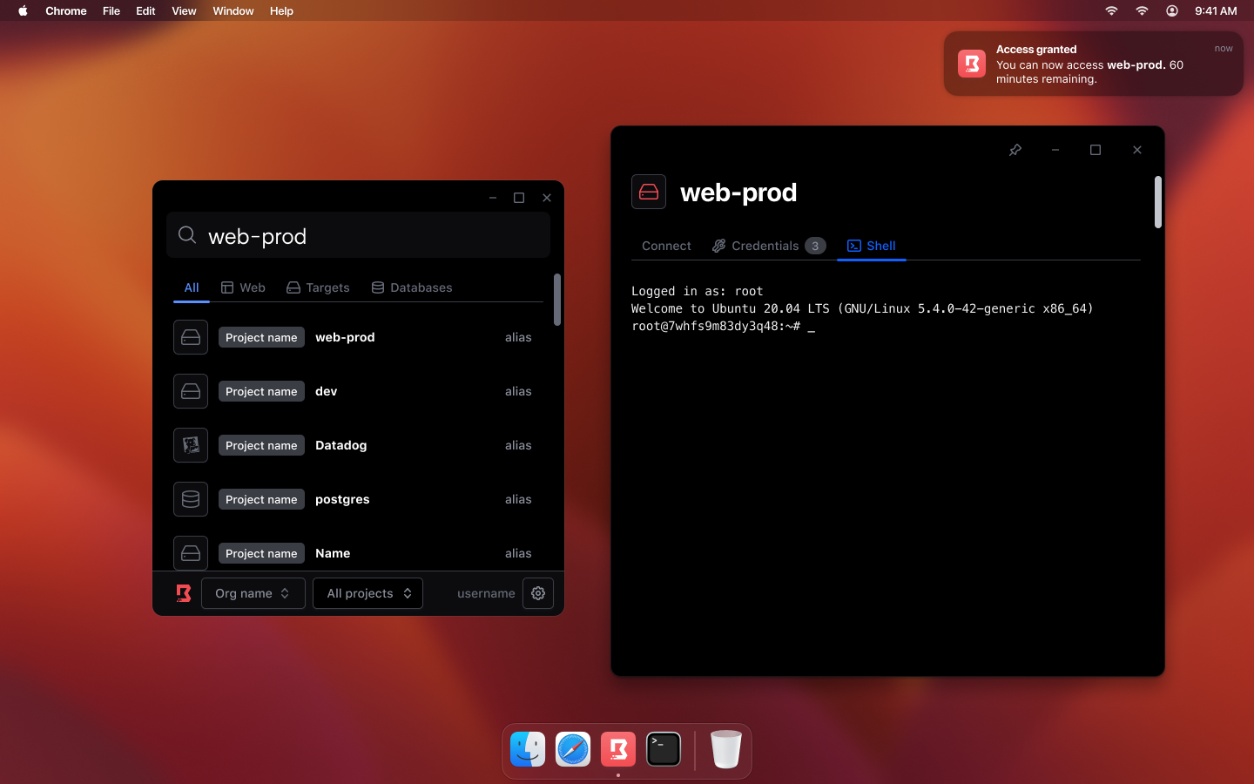Open the All projects dropdown
Screen dimensions: 1254x784
[x=368, y=593]
